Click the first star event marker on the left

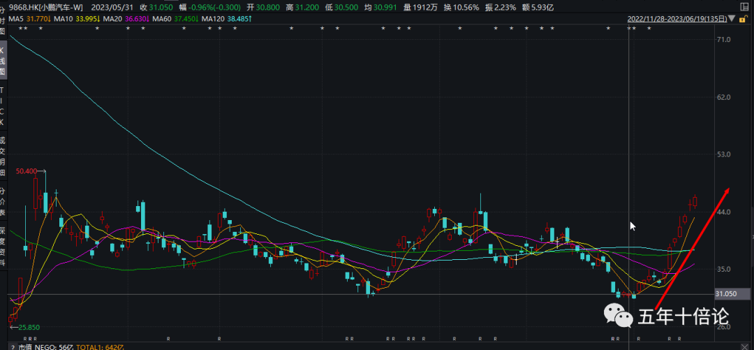[x=20, y=29]
